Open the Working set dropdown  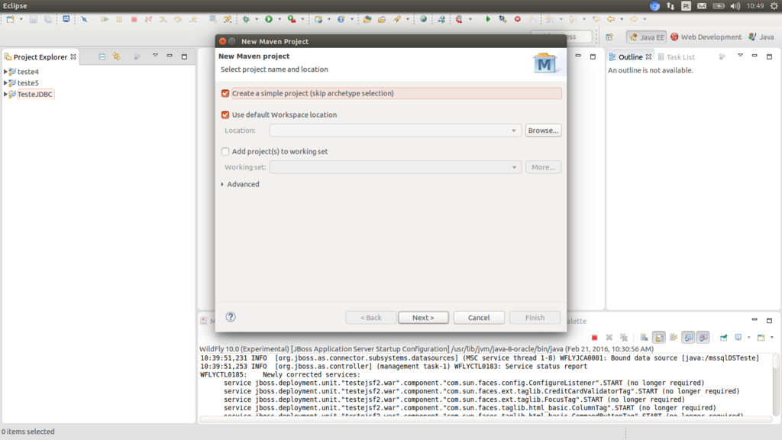click(x=512, y=167)
